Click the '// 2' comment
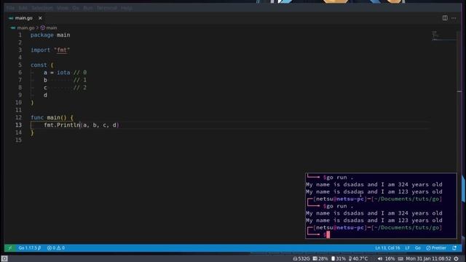The width and height of the screenshot is (466, 262). (x=80, y=87)
